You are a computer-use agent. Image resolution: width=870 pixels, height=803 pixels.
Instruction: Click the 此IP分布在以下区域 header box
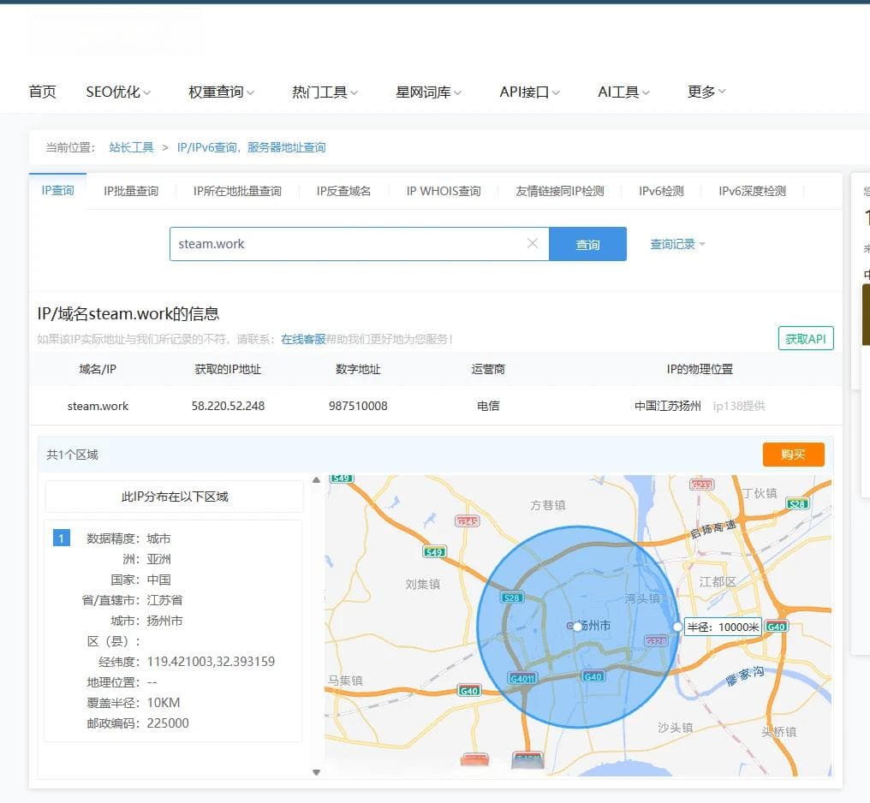(x=174, y=497)
